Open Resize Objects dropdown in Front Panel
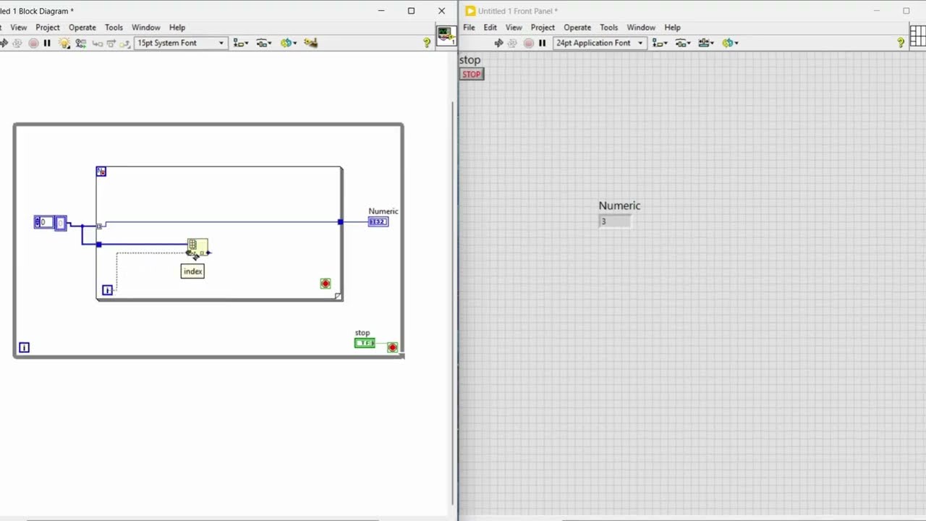The image size is (926, 521). click(x=706, y=43)
